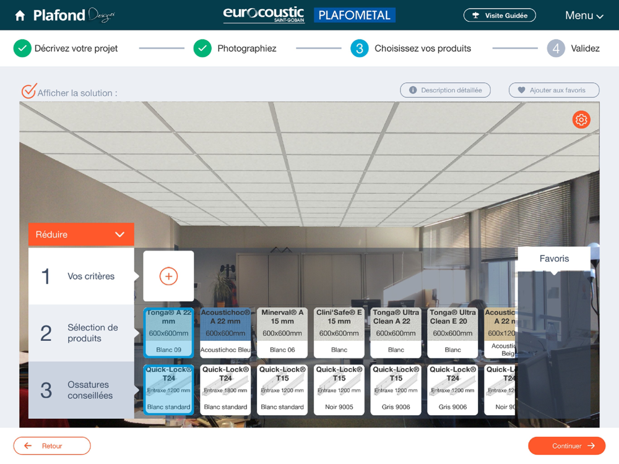Switch to the Favoris tab
Screen dimensions: 619x464
554,259
